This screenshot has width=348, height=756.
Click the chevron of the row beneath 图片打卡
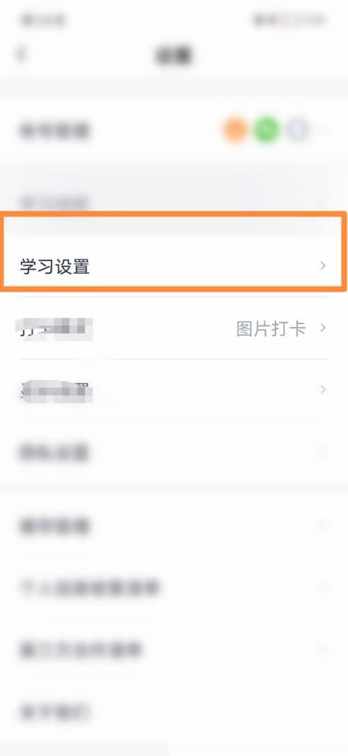point(323,390)
